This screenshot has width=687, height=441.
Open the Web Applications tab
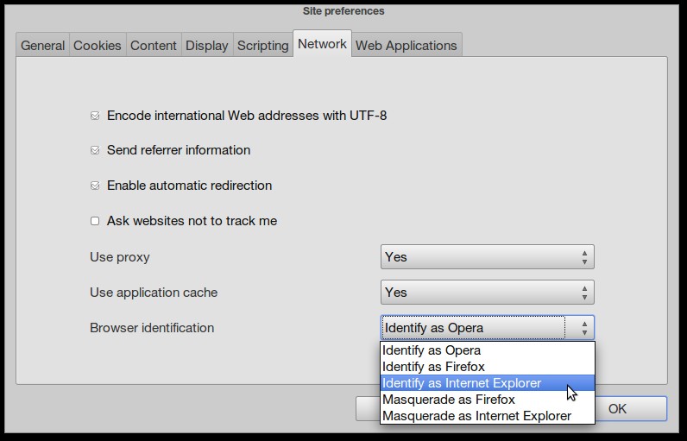click(x=406, y=46)
